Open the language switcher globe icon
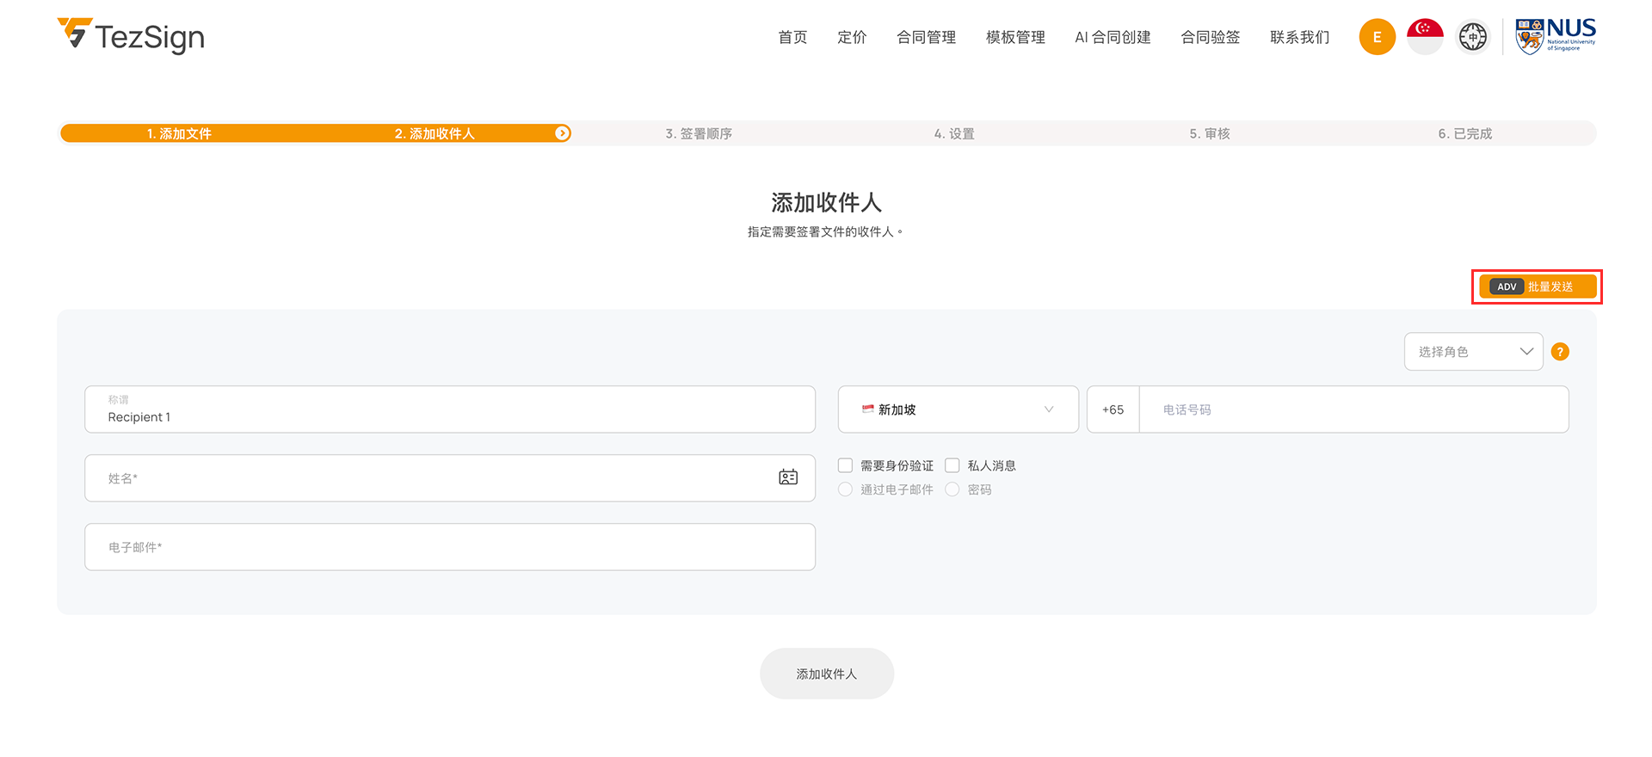1652x757 pixels. point(1472,37)
